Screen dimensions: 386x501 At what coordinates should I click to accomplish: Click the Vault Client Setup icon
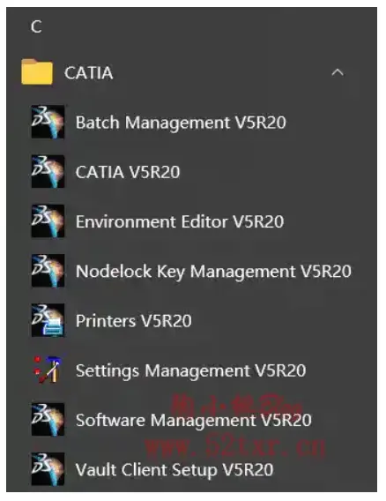tap(48, 469)
